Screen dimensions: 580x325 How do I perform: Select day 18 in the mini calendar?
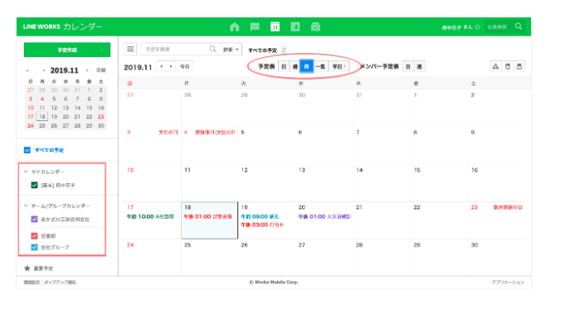coord(42,116)
